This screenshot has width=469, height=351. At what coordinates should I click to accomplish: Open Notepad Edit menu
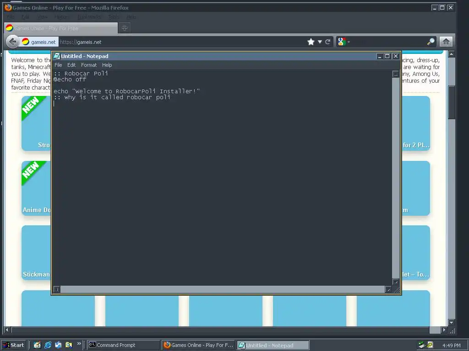tap(71, 65)
